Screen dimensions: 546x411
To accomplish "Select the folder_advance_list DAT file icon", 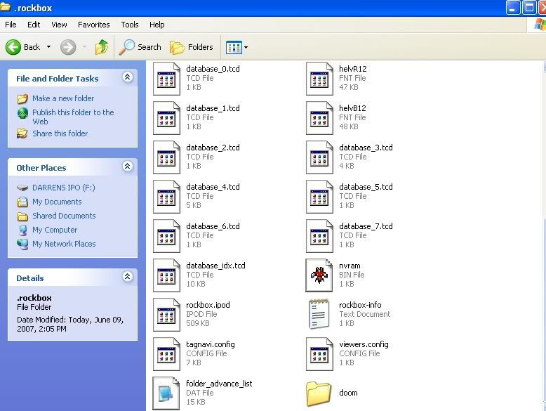I will [166, 393].
